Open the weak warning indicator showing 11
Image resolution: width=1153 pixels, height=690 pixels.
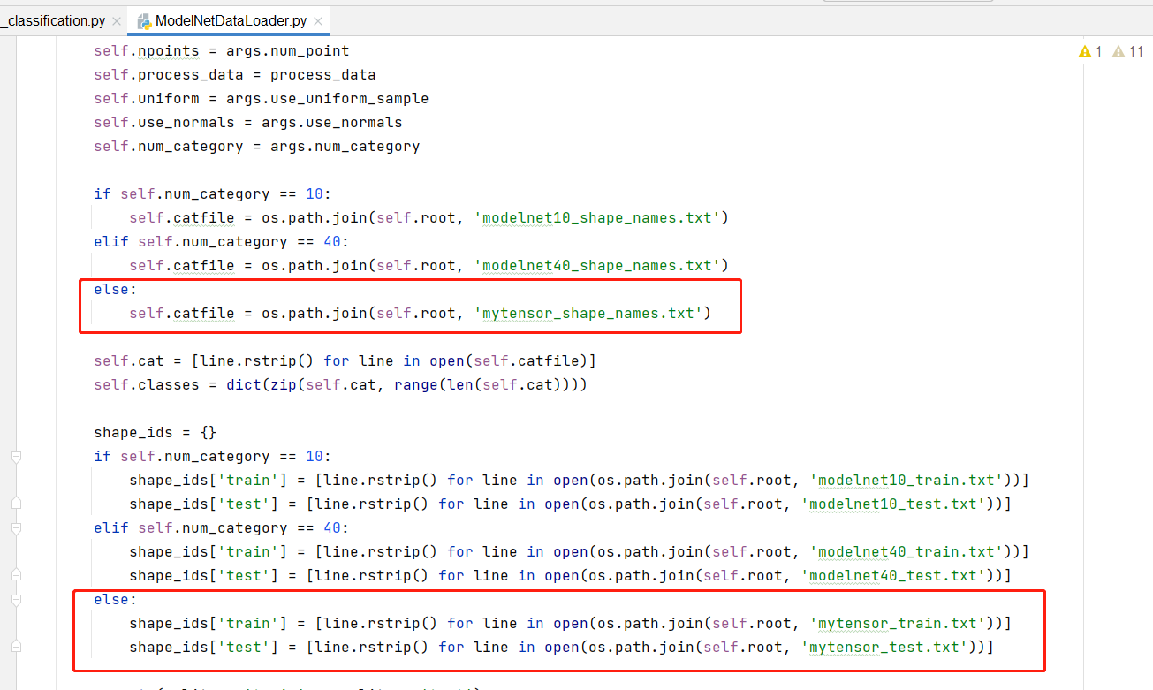pyautogui.click(x=1128, y=51)
